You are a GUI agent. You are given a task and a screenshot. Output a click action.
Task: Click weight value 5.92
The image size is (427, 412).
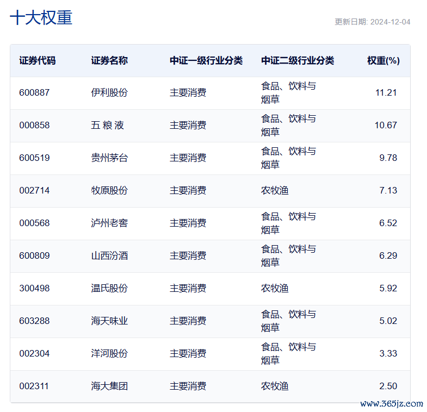coord(388,288)
